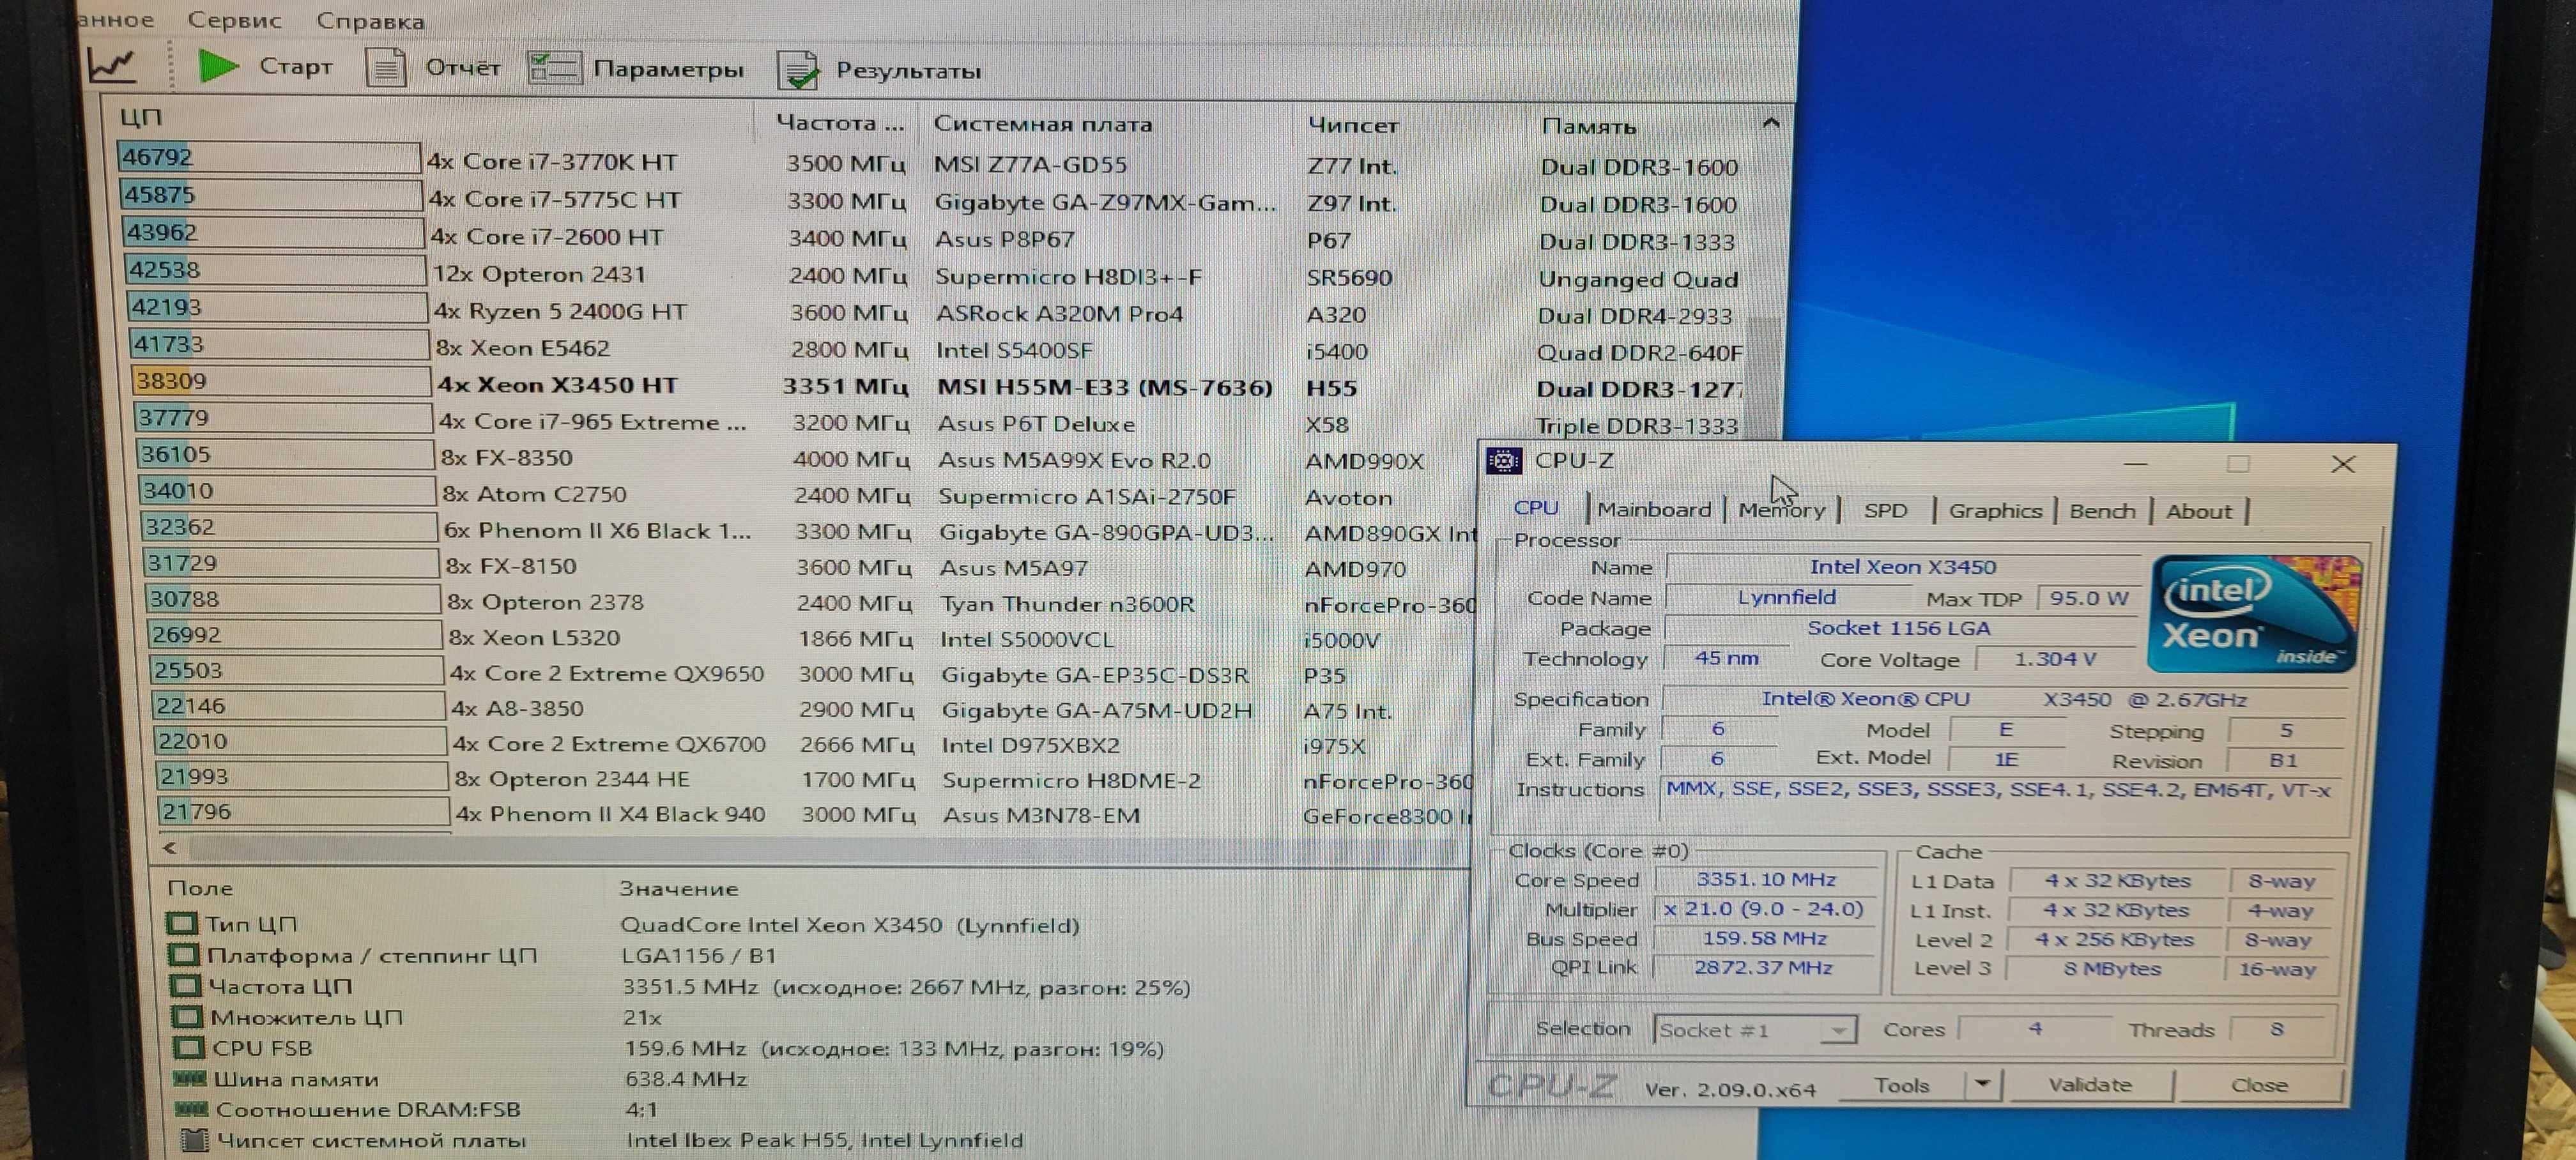Click the Платформа / степпинг ЦП icon
Image resolution: width=2576 pixels, height=1160 pixels.
click(183, 954)
